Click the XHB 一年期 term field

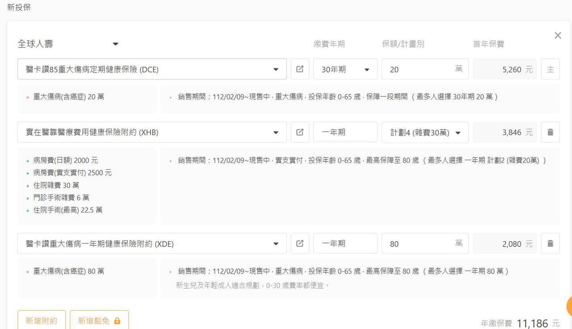pyautogui.click(x=345, y=132)
